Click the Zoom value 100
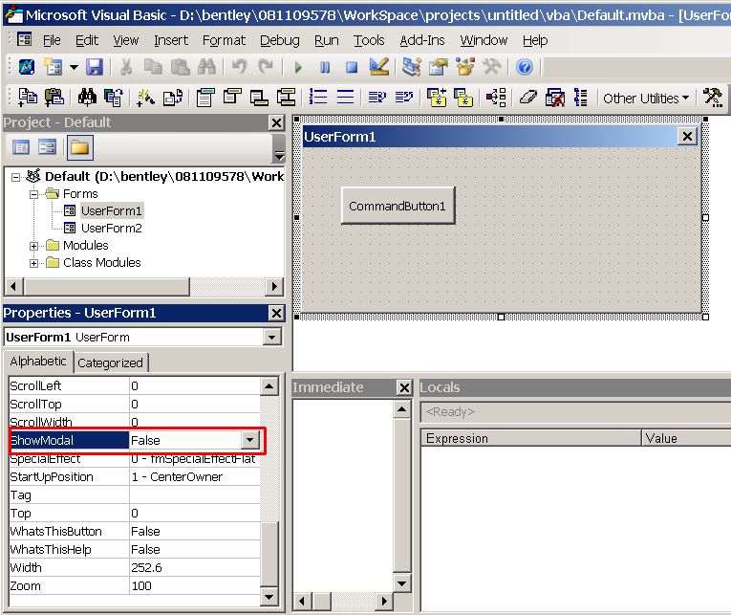This screenshot has height=615, width=731. (141, 586)
